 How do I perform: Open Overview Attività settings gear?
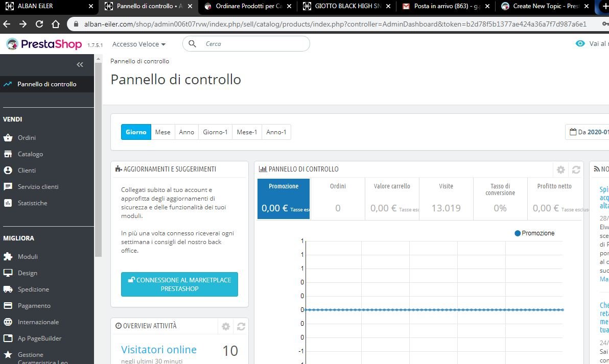tap(226, 326)
